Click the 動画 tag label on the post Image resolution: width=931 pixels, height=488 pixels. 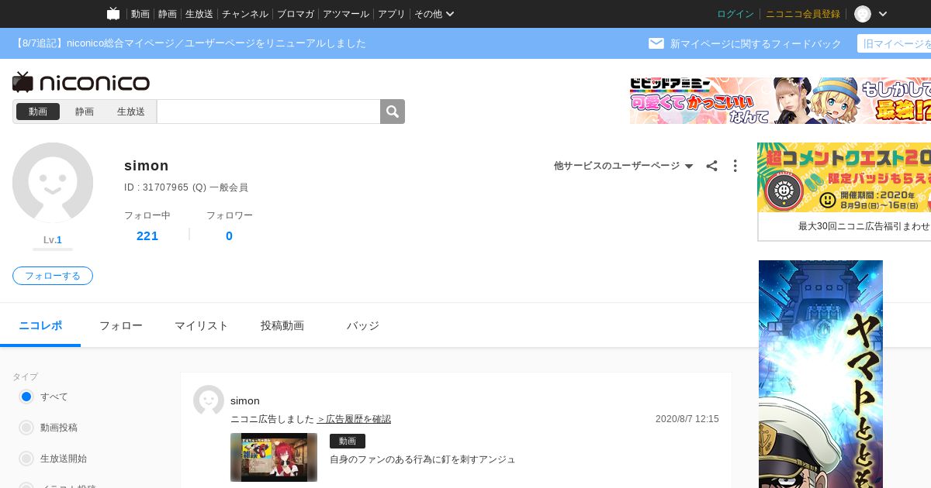point(348,441)
